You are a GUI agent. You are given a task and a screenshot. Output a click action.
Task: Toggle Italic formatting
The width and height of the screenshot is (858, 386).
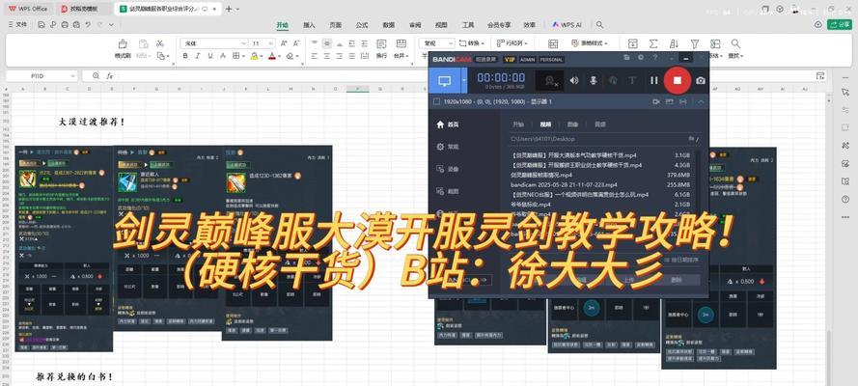198,56
